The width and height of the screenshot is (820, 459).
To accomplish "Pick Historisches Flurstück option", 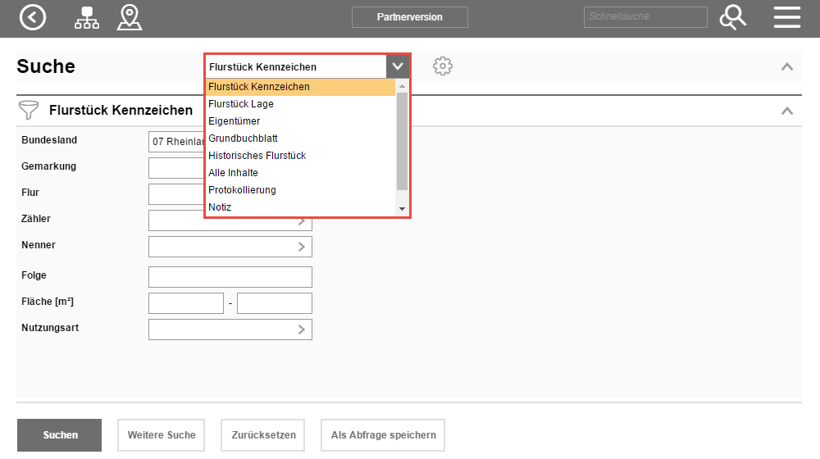I will tap(257, 156).
